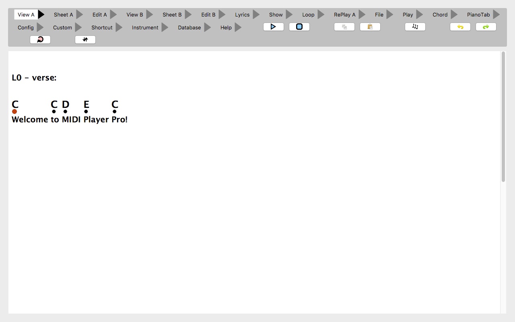
Task: Open the Custom menu
Action: pyautogui.click(x=62, y=27)
